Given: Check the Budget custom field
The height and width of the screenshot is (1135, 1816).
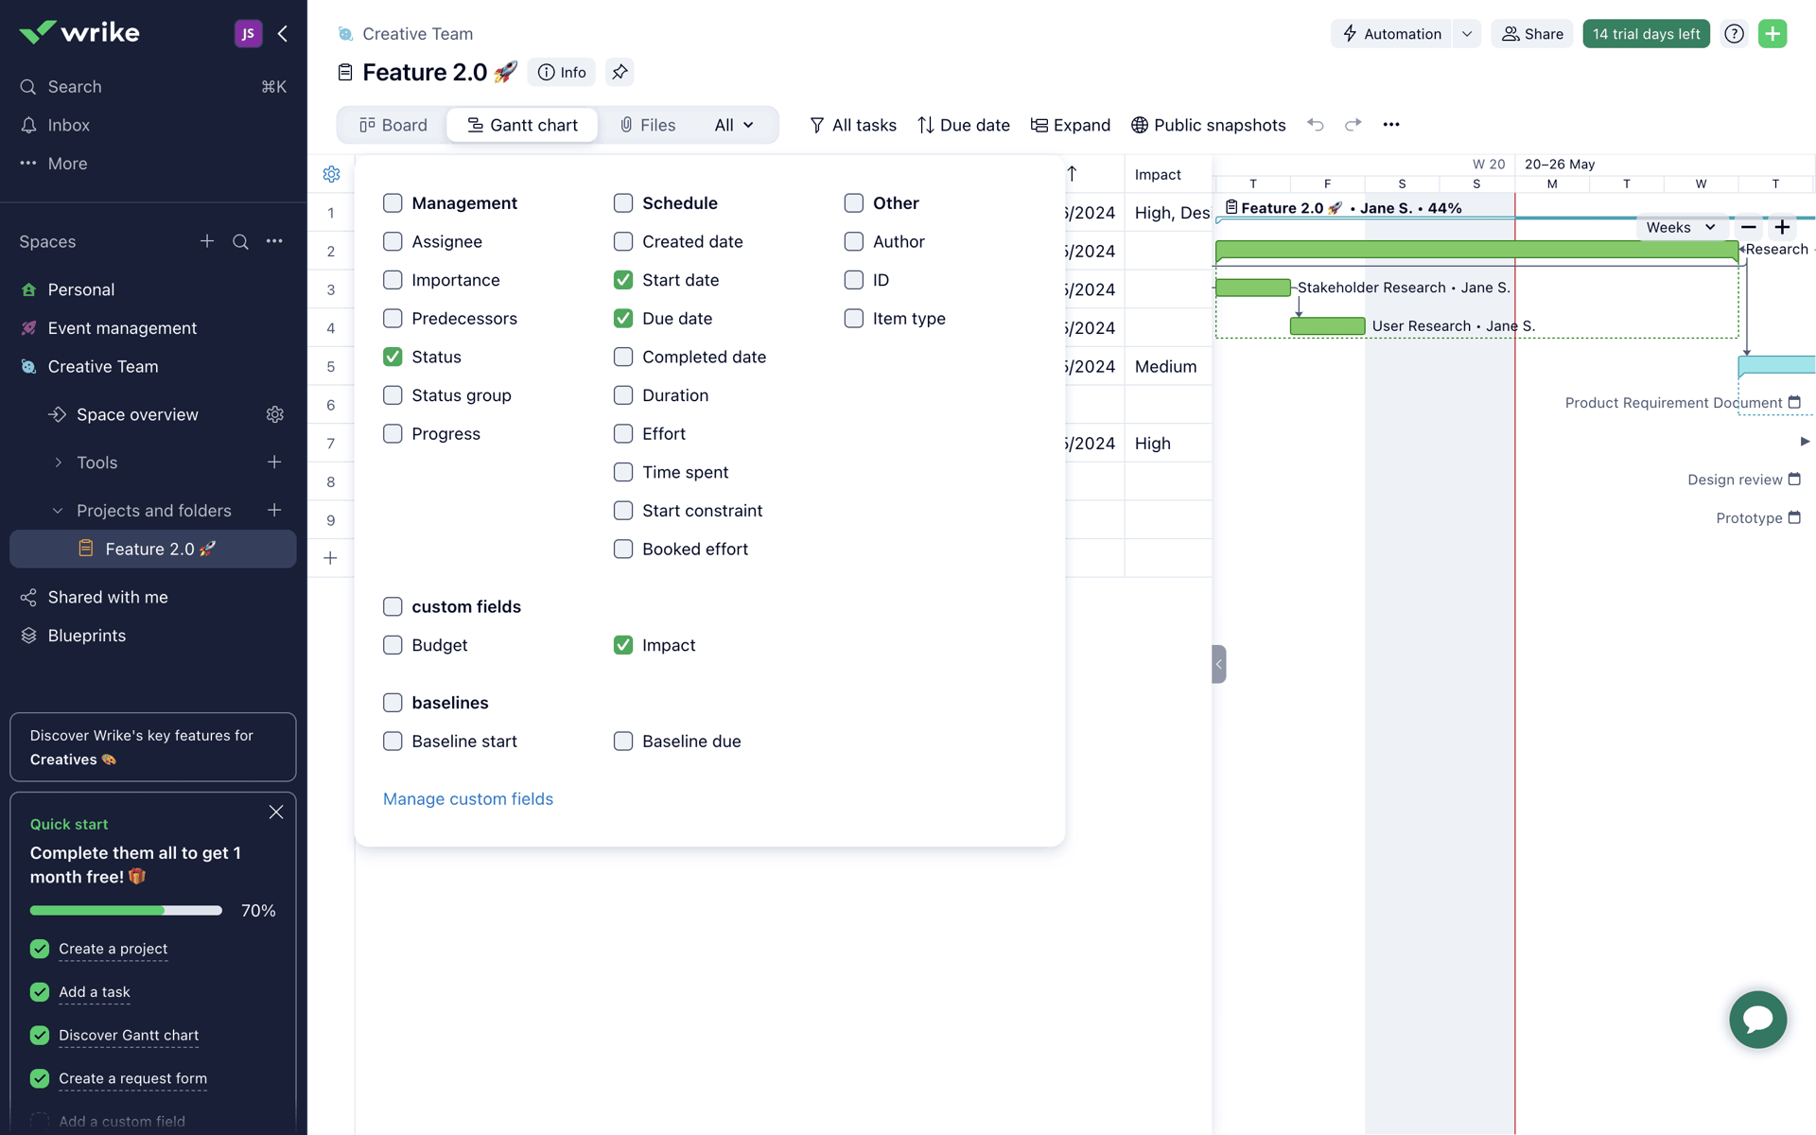Looking at the screenshot, I should coord(393,645).
